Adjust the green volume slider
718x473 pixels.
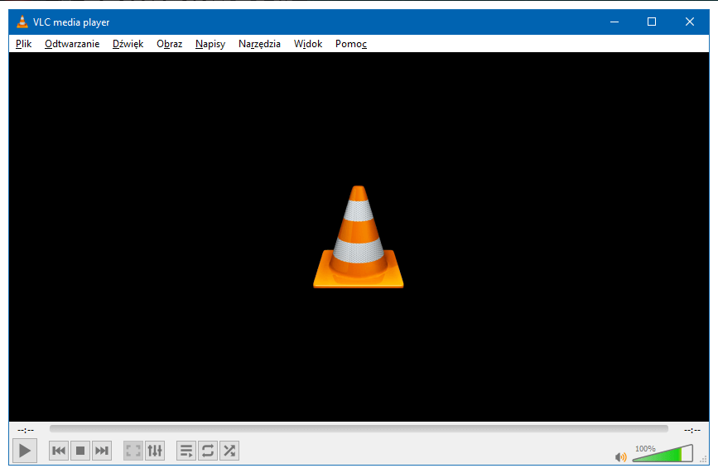pyautogui.click(x=663, y=453)
